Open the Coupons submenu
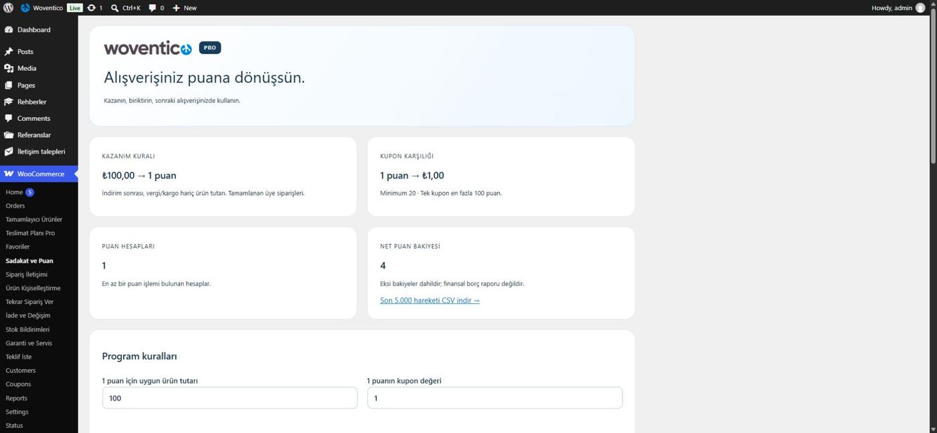The width and height of the screenshot is (937, 433). pyautogui.click(x=18, y=384)
